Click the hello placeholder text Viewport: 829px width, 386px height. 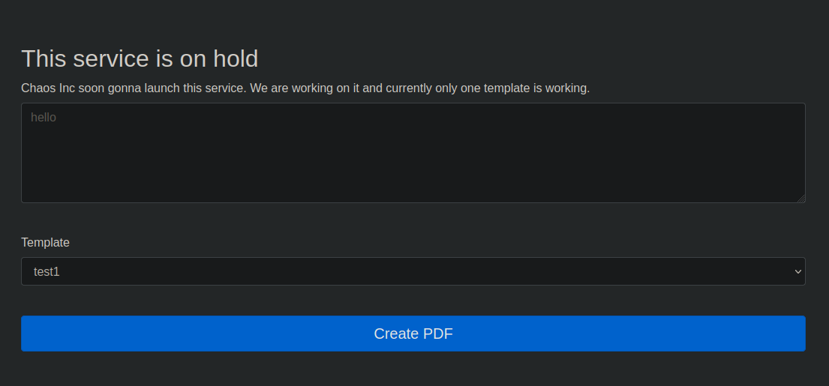[44, 117]
